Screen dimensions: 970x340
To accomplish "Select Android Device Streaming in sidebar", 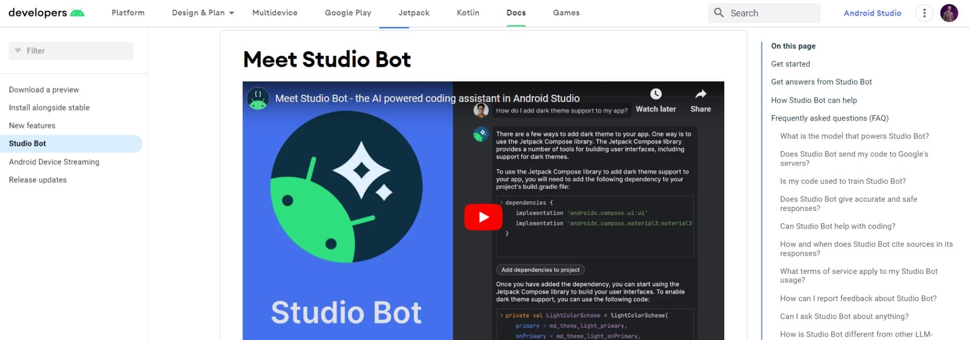I will click(x=54, y=162).
